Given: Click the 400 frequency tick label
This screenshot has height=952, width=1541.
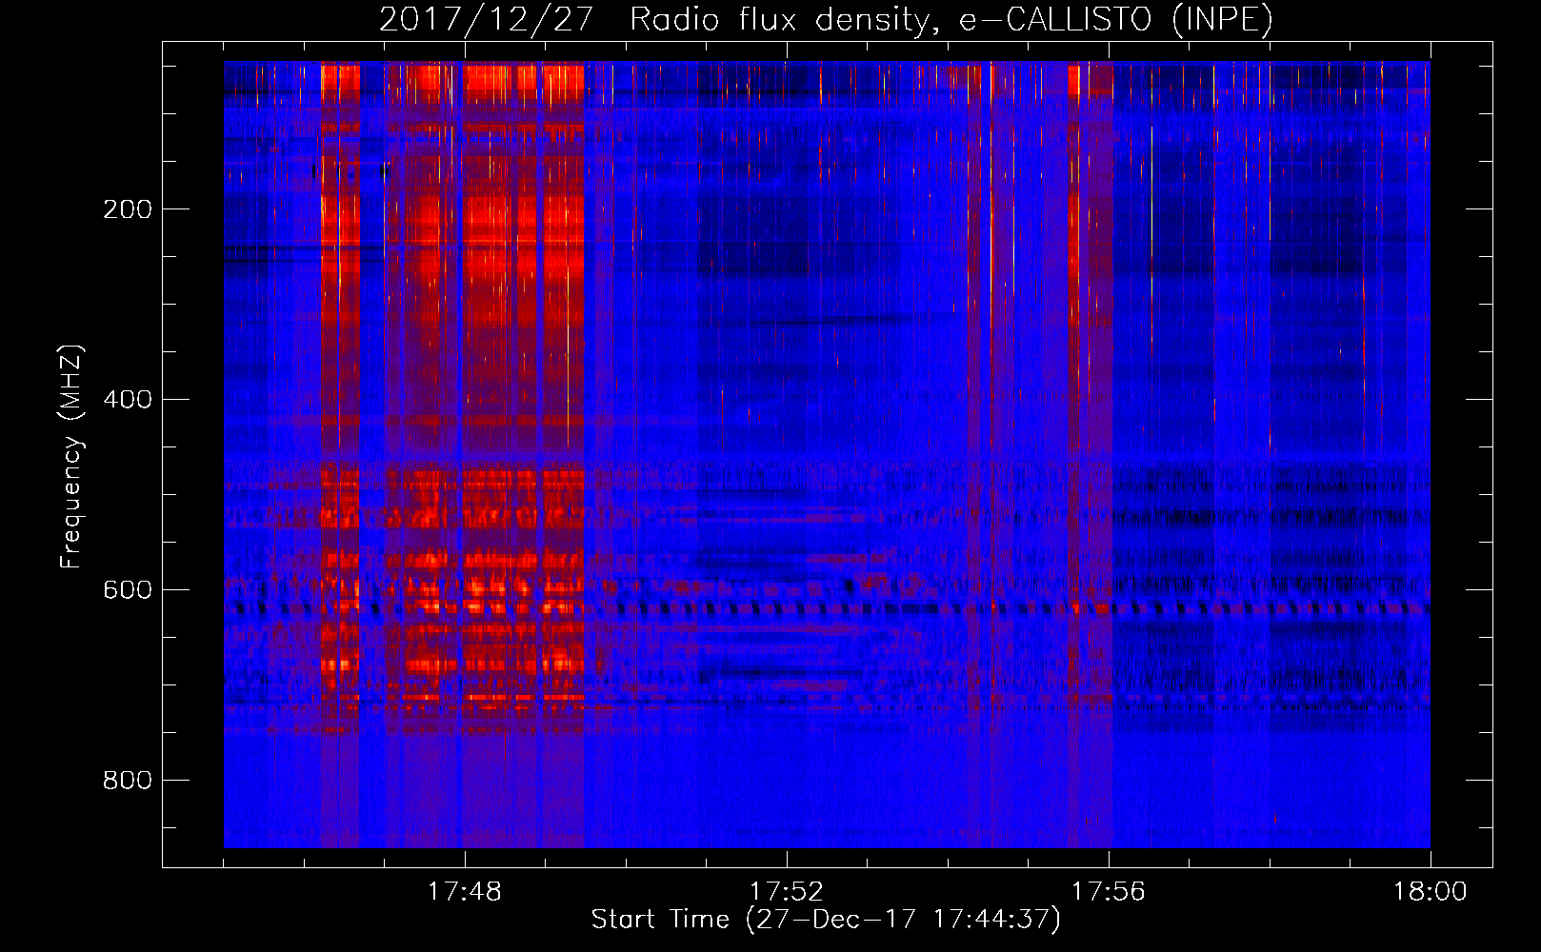Looking at the screenshot, I should pos(128,400).
